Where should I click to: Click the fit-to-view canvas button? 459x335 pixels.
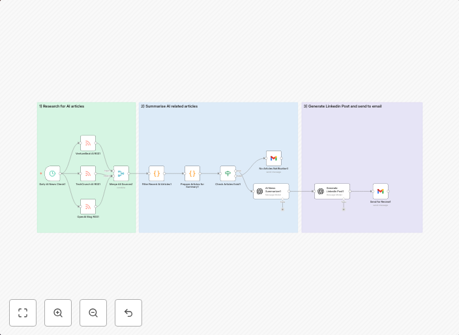pyautogui.click(x=23, y=313)
